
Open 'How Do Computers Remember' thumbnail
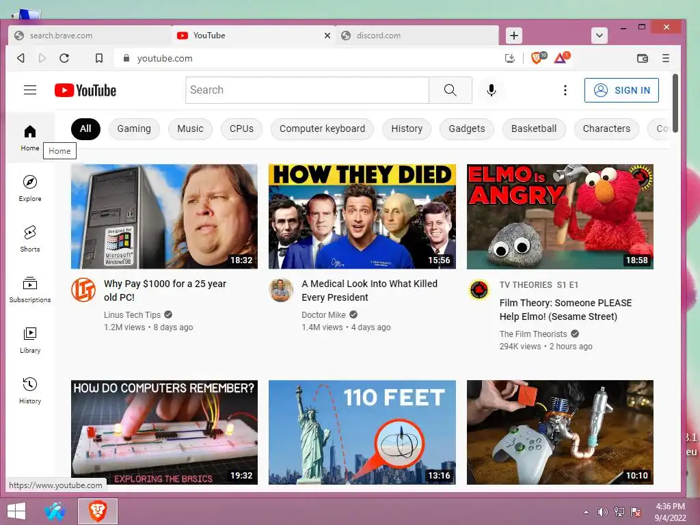[164, 432]
